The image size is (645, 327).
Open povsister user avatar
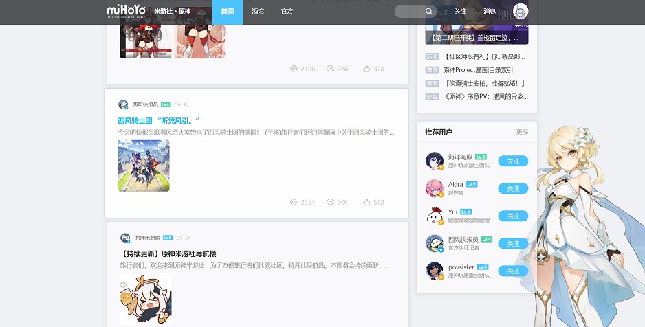435,271
